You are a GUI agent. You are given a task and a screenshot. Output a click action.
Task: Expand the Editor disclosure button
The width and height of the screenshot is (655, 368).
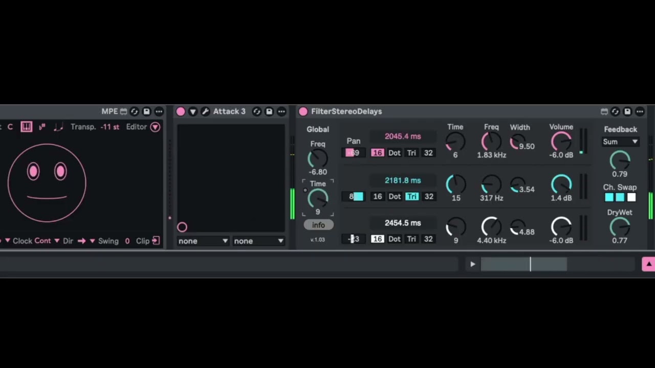[155, 127]
